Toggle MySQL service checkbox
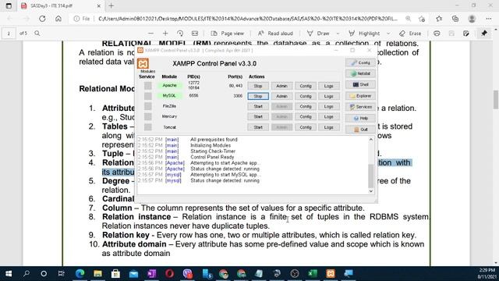Screen dimensions: 499x281 coord(147,96)
